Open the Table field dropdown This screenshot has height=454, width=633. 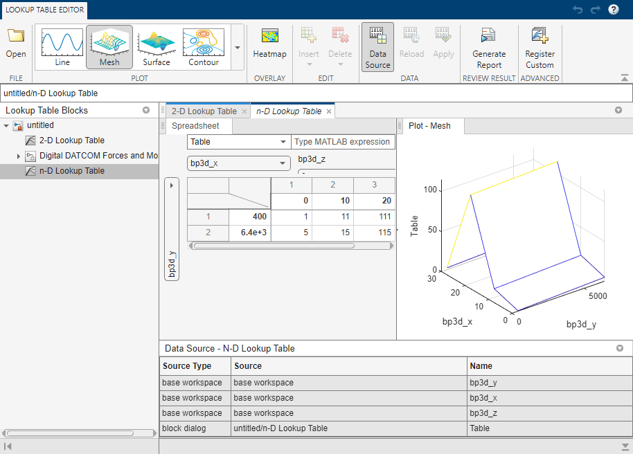[x=239, y=142]
